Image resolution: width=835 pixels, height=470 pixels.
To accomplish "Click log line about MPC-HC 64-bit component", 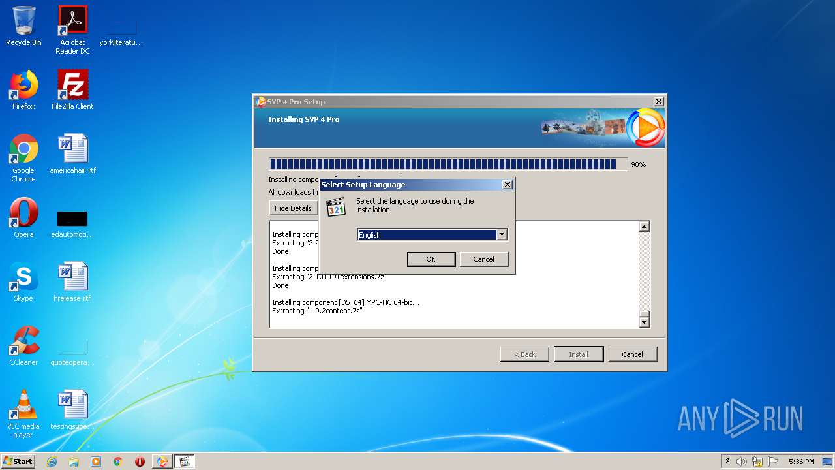I will pos(346,302).
